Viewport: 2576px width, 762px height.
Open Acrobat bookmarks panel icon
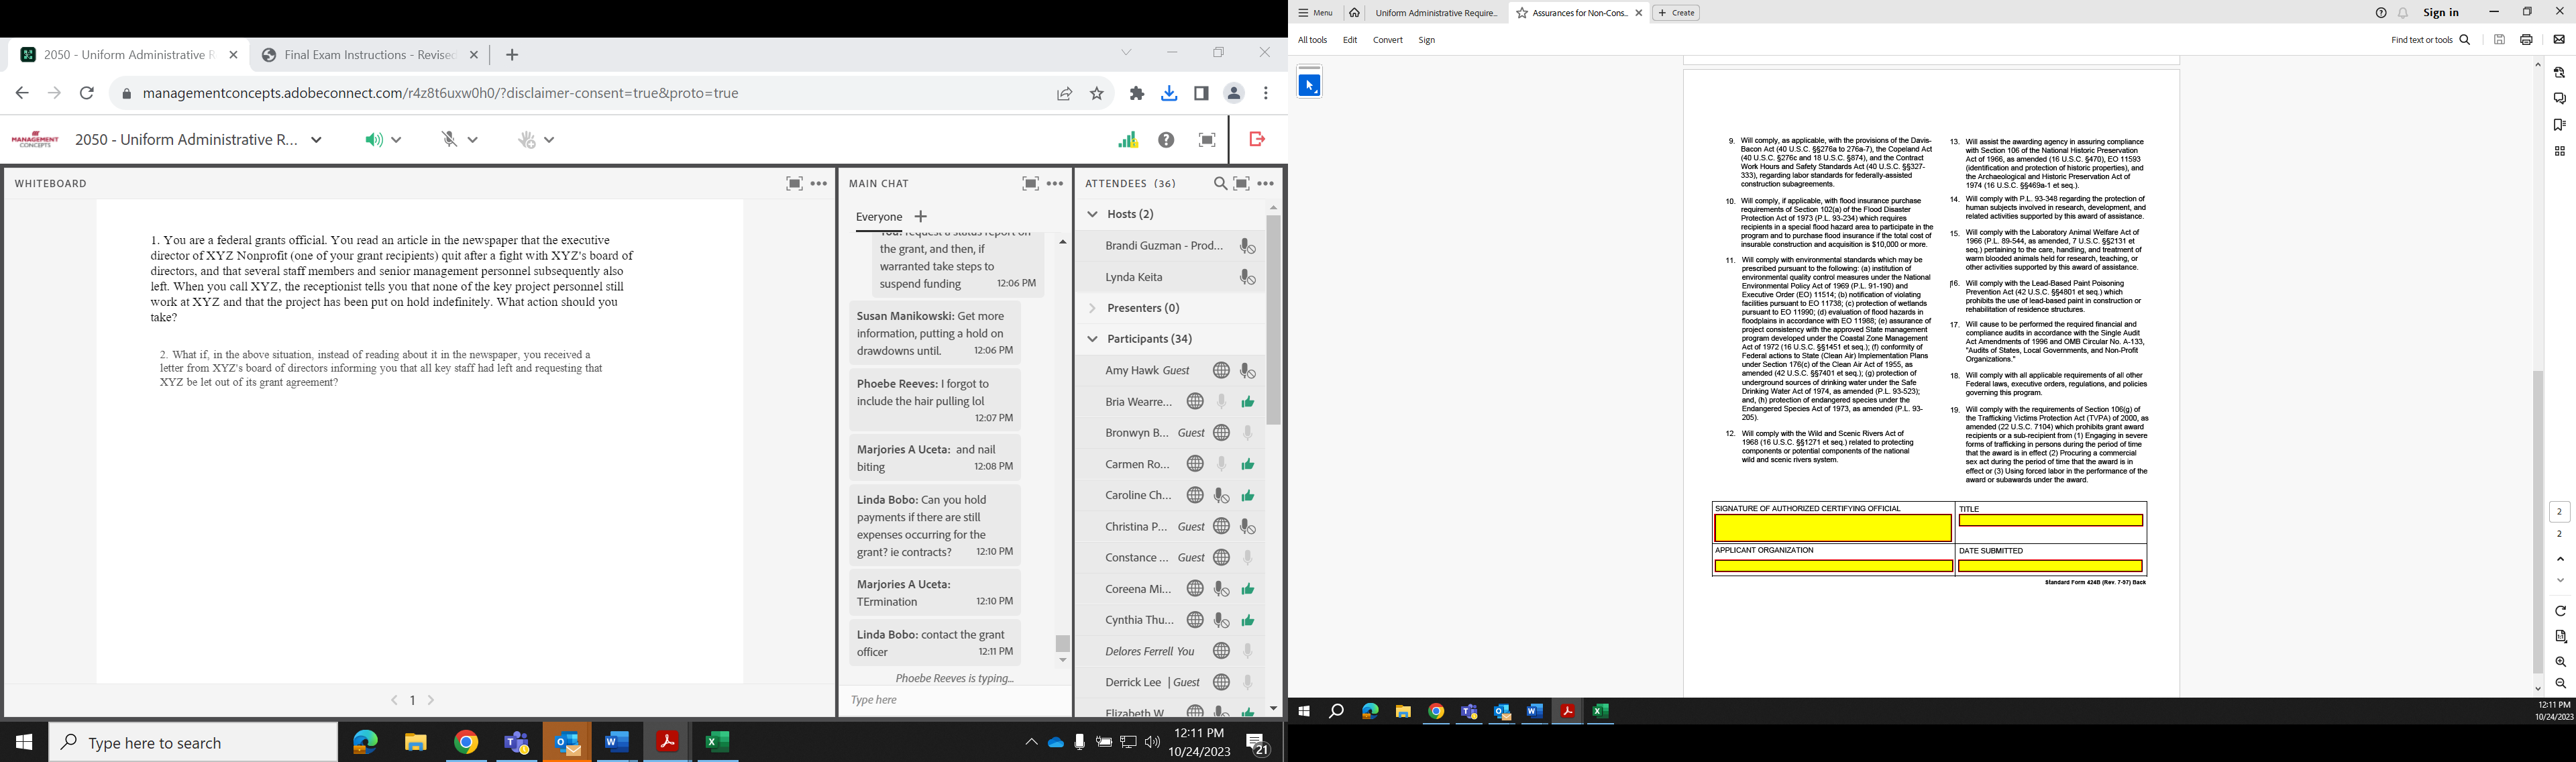coord(2559,125)
